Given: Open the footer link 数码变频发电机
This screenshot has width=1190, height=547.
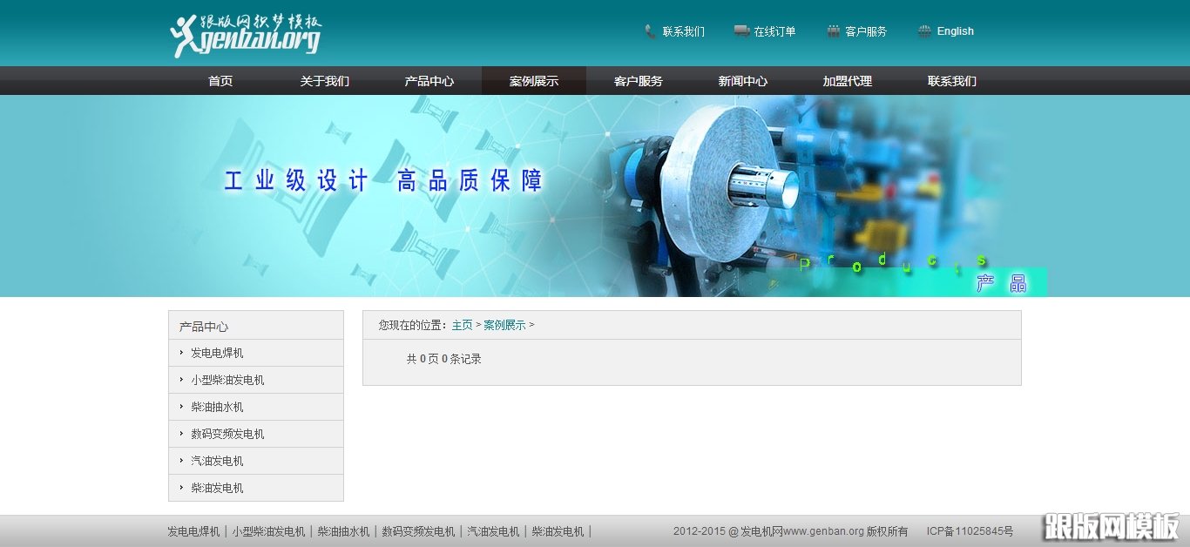Looking at the screenshot, I should 418,531.
